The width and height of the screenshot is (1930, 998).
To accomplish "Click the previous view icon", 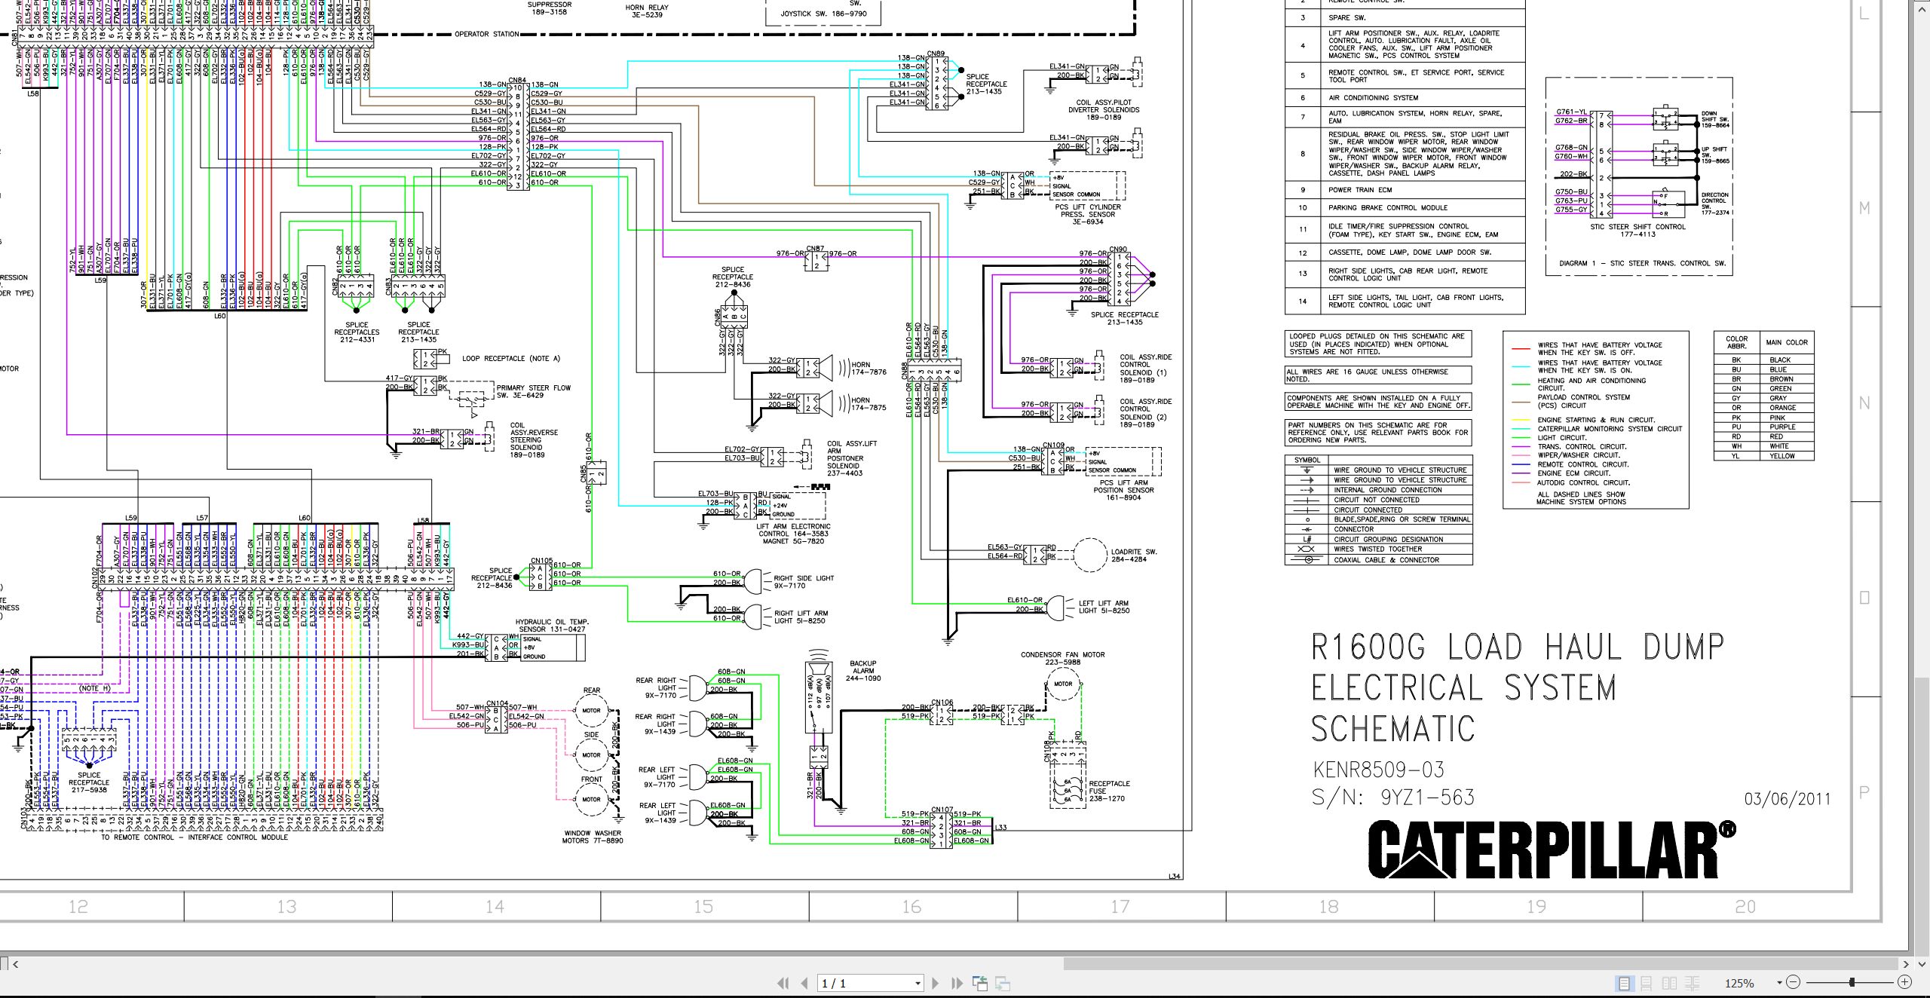I will tap(980, 983).
